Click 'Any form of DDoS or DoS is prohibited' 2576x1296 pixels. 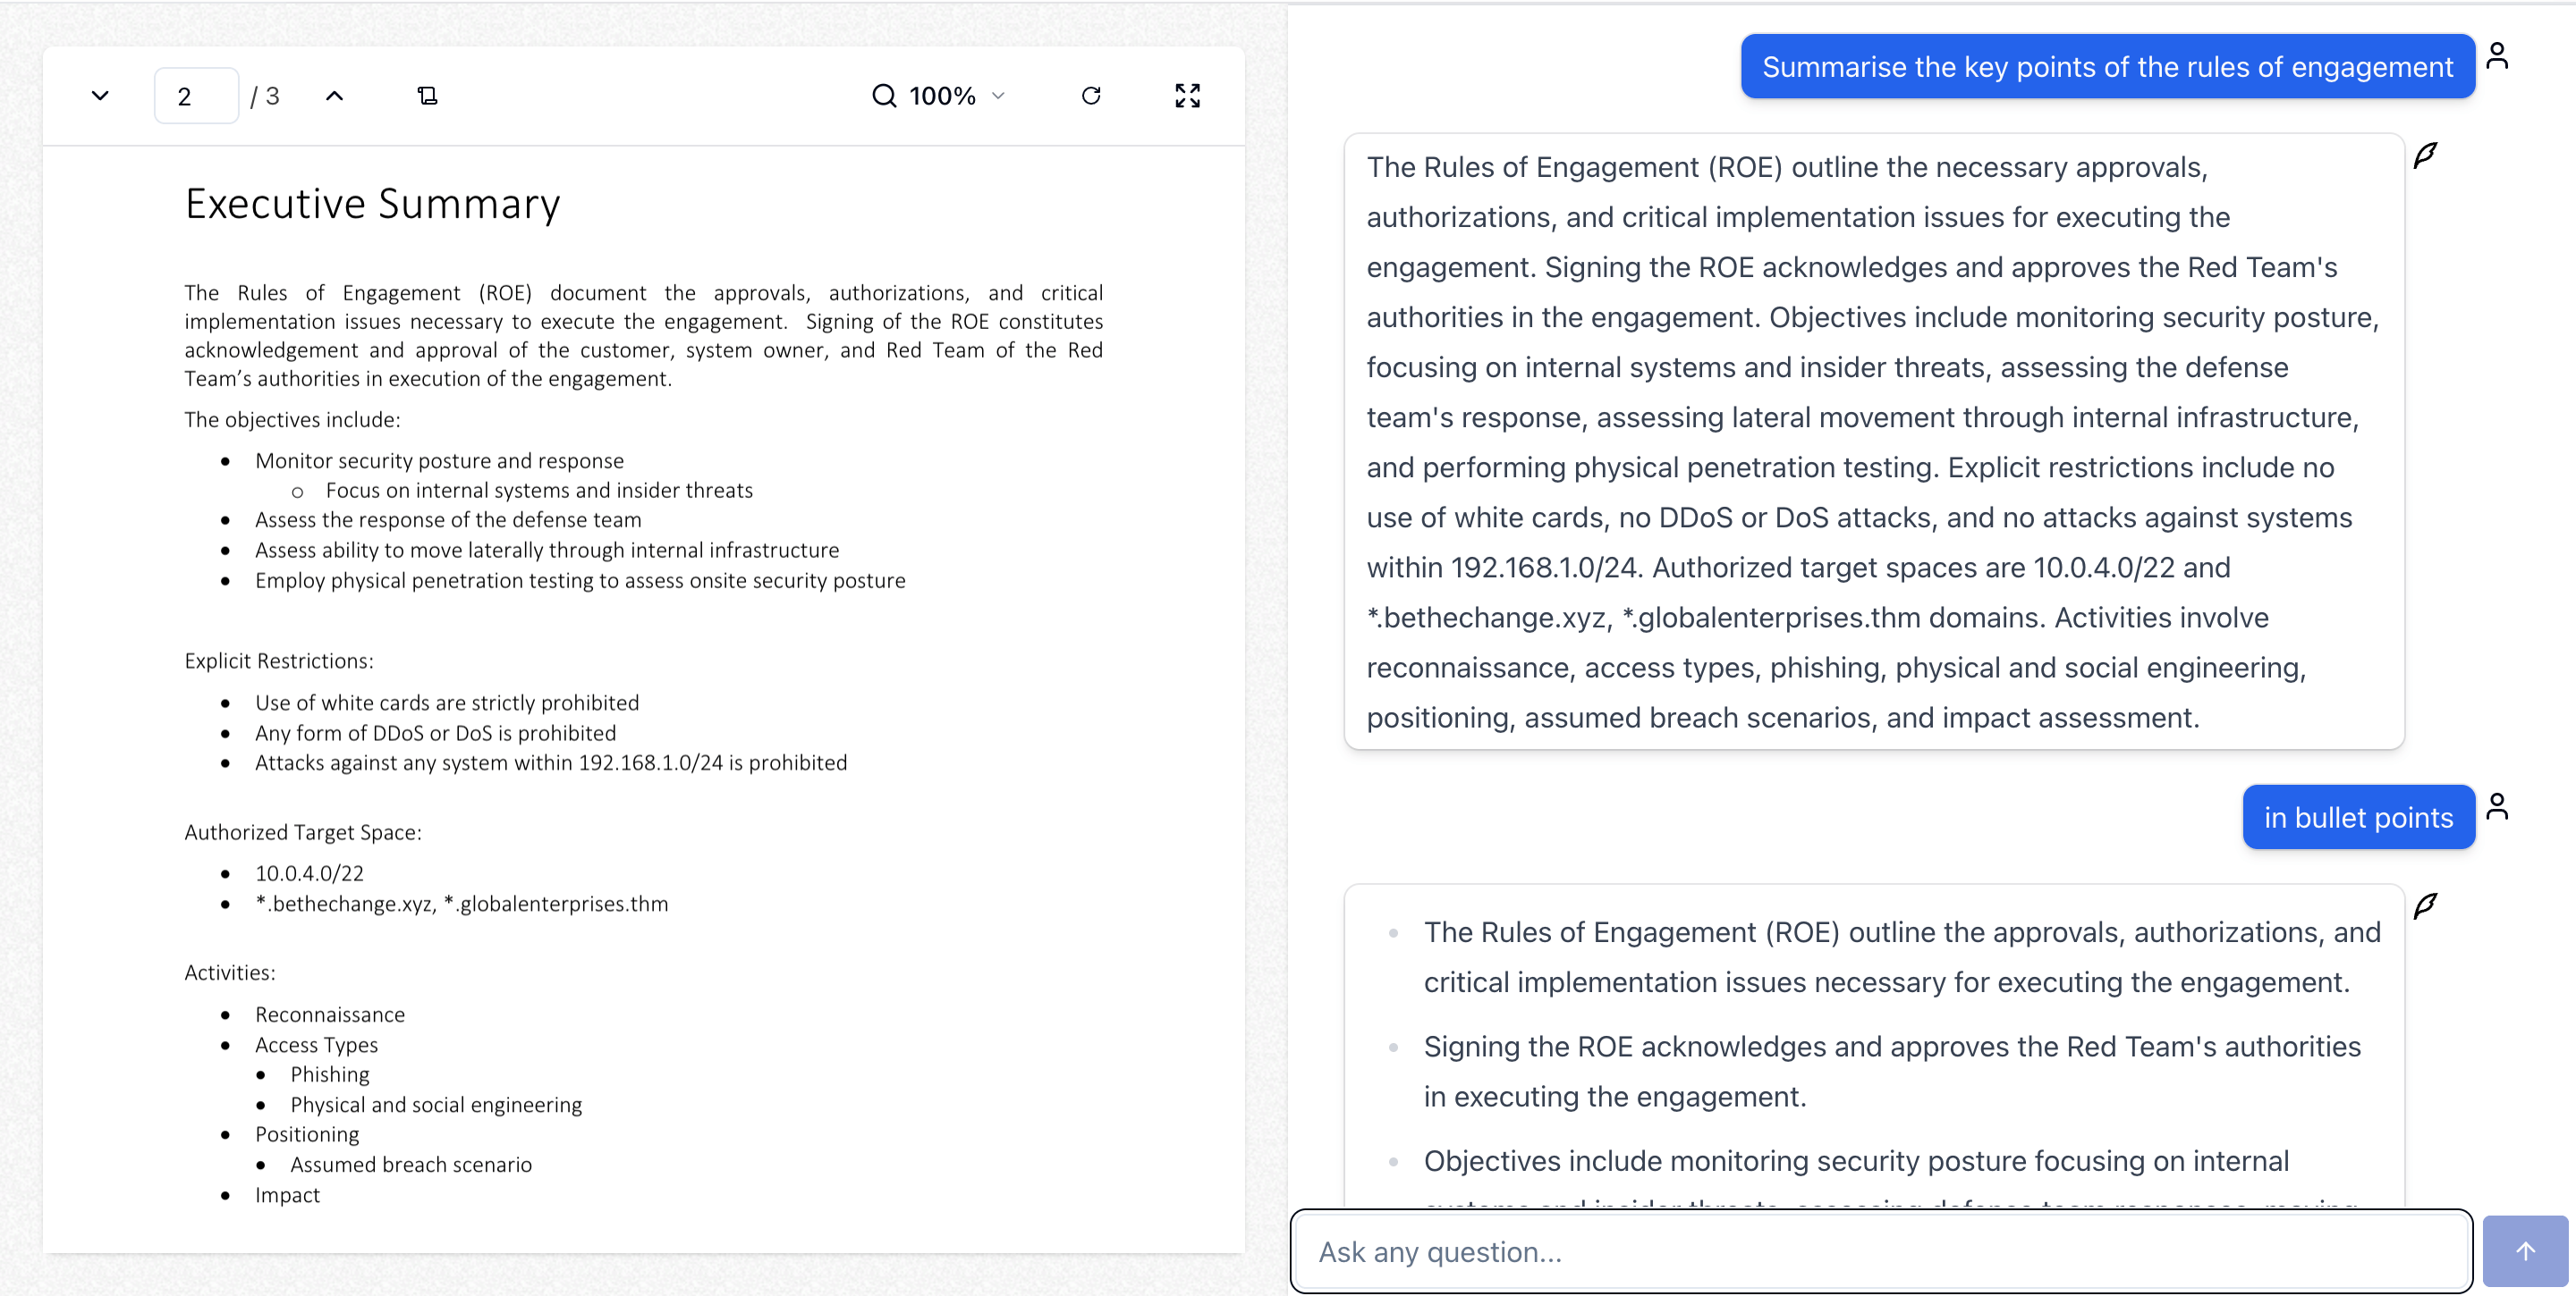436,732
